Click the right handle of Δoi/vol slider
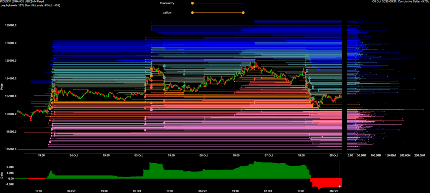This screenshot has height=193, width=430. (243, 13)
